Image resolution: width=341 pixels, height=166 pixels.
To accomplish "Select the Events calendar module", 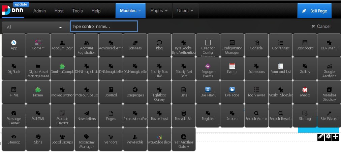I will click(232, 69).
